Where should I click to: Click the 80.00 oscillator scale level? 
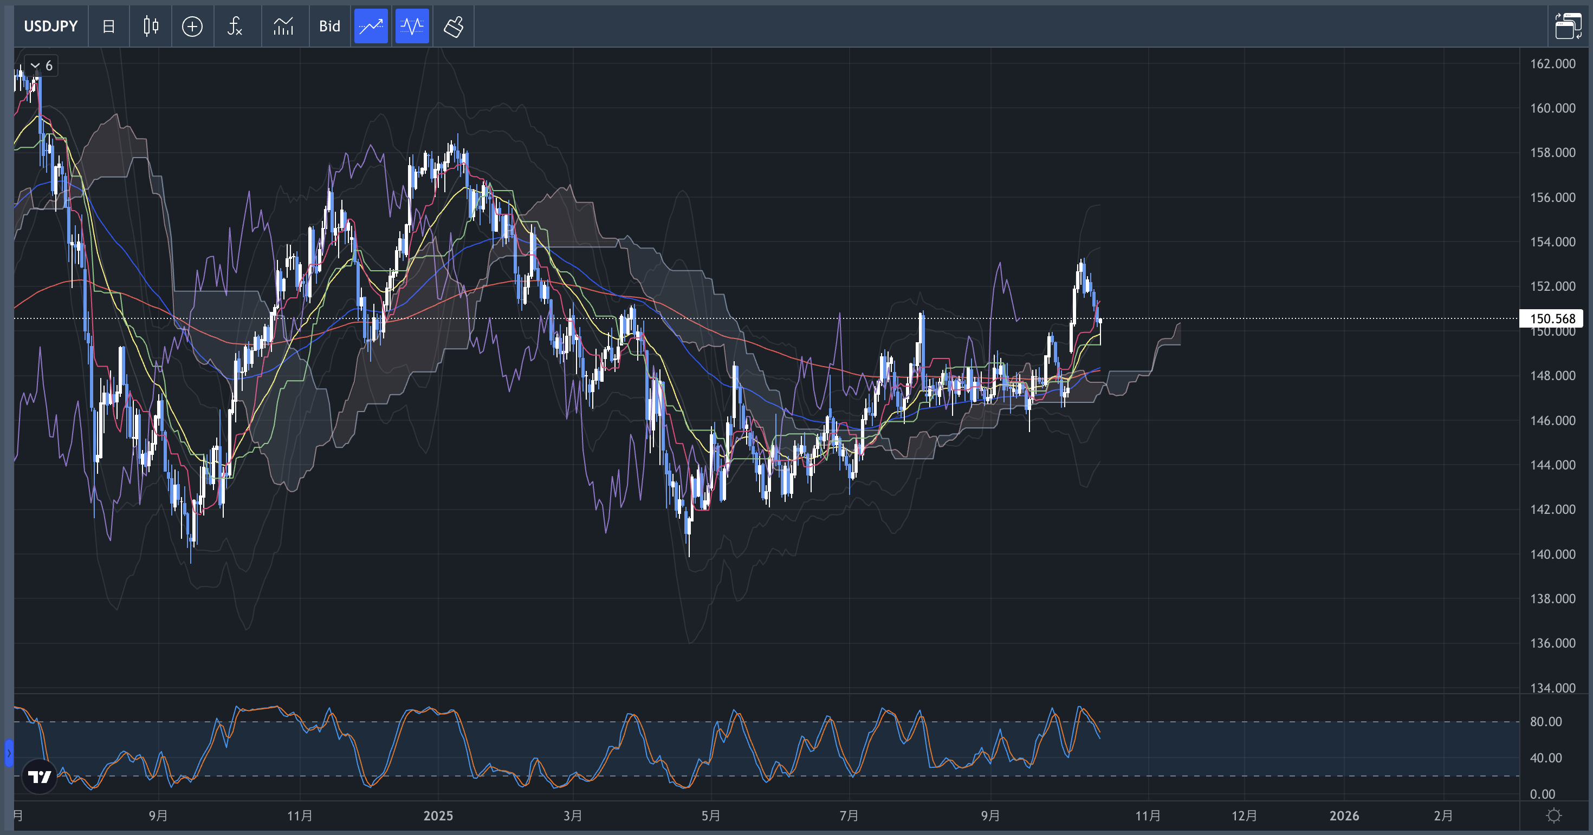click(1545, 721)
